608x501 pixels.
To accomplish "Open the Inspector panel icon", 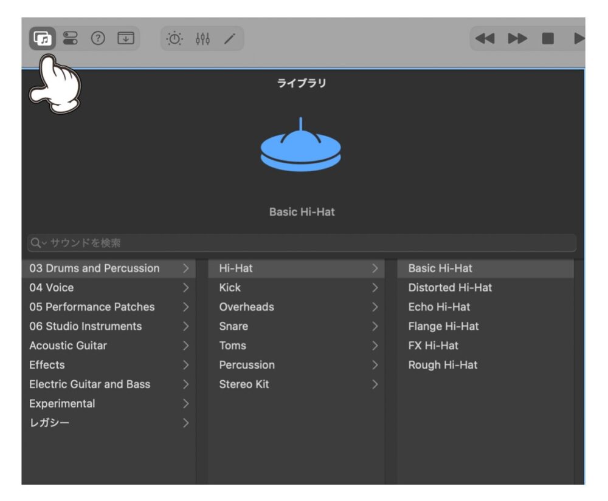I will coord(70,39).
